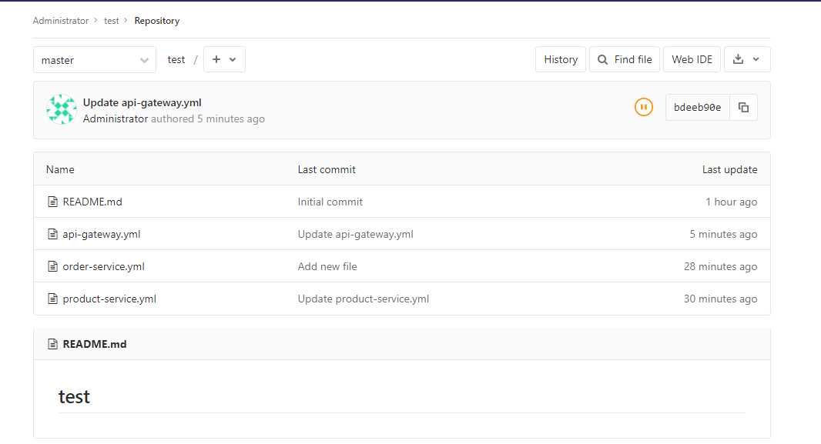Expand the plus add-file dropdown
Viewport: 821px width, 444px height.
[224, 59]
